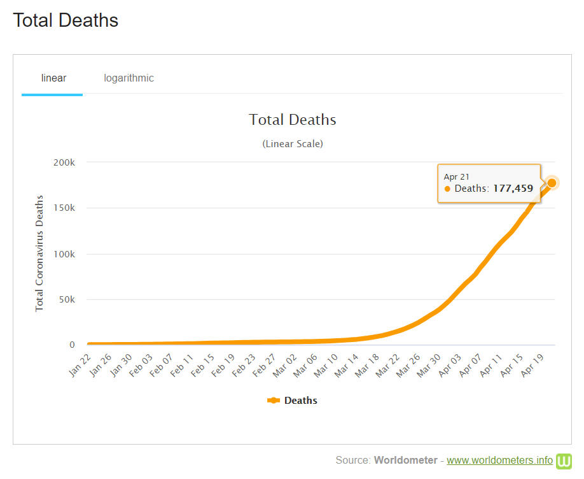Toggle the Deaths series legend label
This screenshot has height=479, width=584.
(300, 401)
